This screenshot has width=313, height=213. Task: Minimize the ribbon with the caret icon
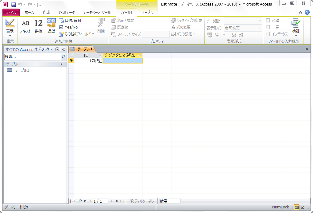coord(300,13)
